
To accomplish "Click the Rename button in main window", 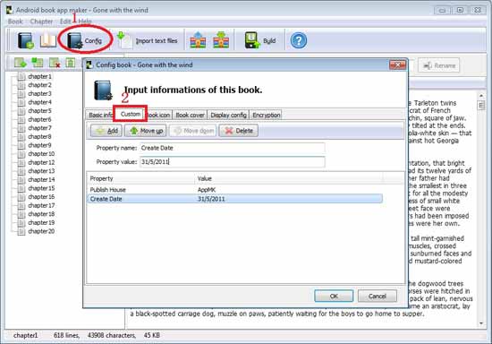I will pos(439,65).
